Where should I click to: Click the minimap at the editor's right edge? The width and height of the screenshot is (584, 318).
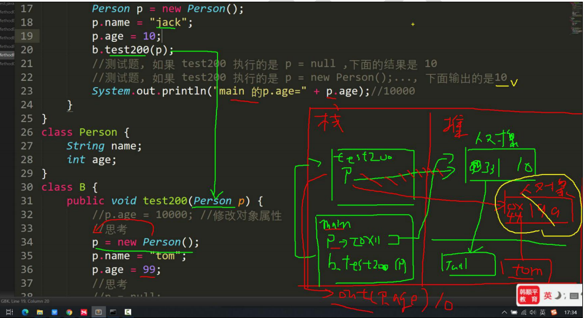577,18
